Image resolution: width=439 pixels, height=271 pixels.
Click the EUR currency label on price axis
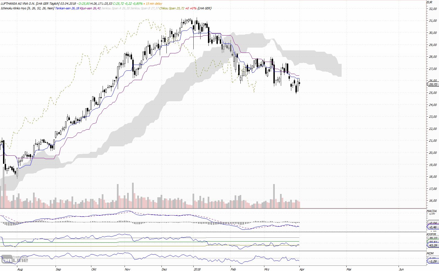[x=429, y=2]
